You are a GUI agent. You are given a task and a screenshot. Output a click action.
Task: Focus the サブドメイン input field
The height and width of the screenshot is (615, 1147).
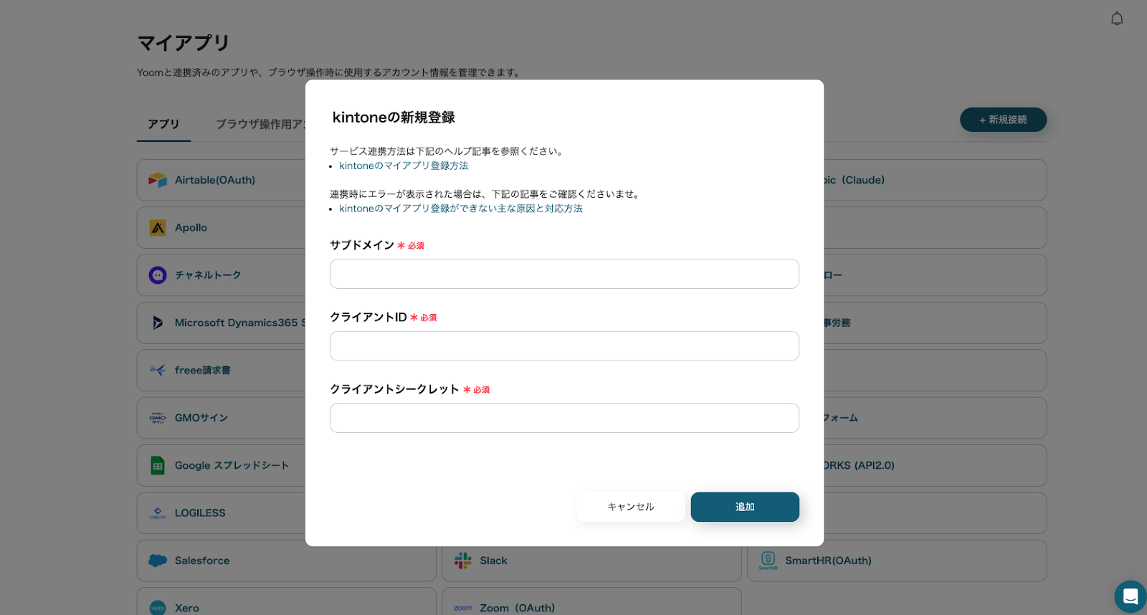[564, 274]
